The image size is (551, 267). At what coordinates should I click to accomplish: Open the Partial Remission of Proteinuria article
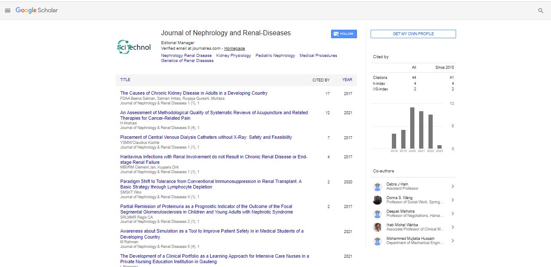tap(206, 209)
